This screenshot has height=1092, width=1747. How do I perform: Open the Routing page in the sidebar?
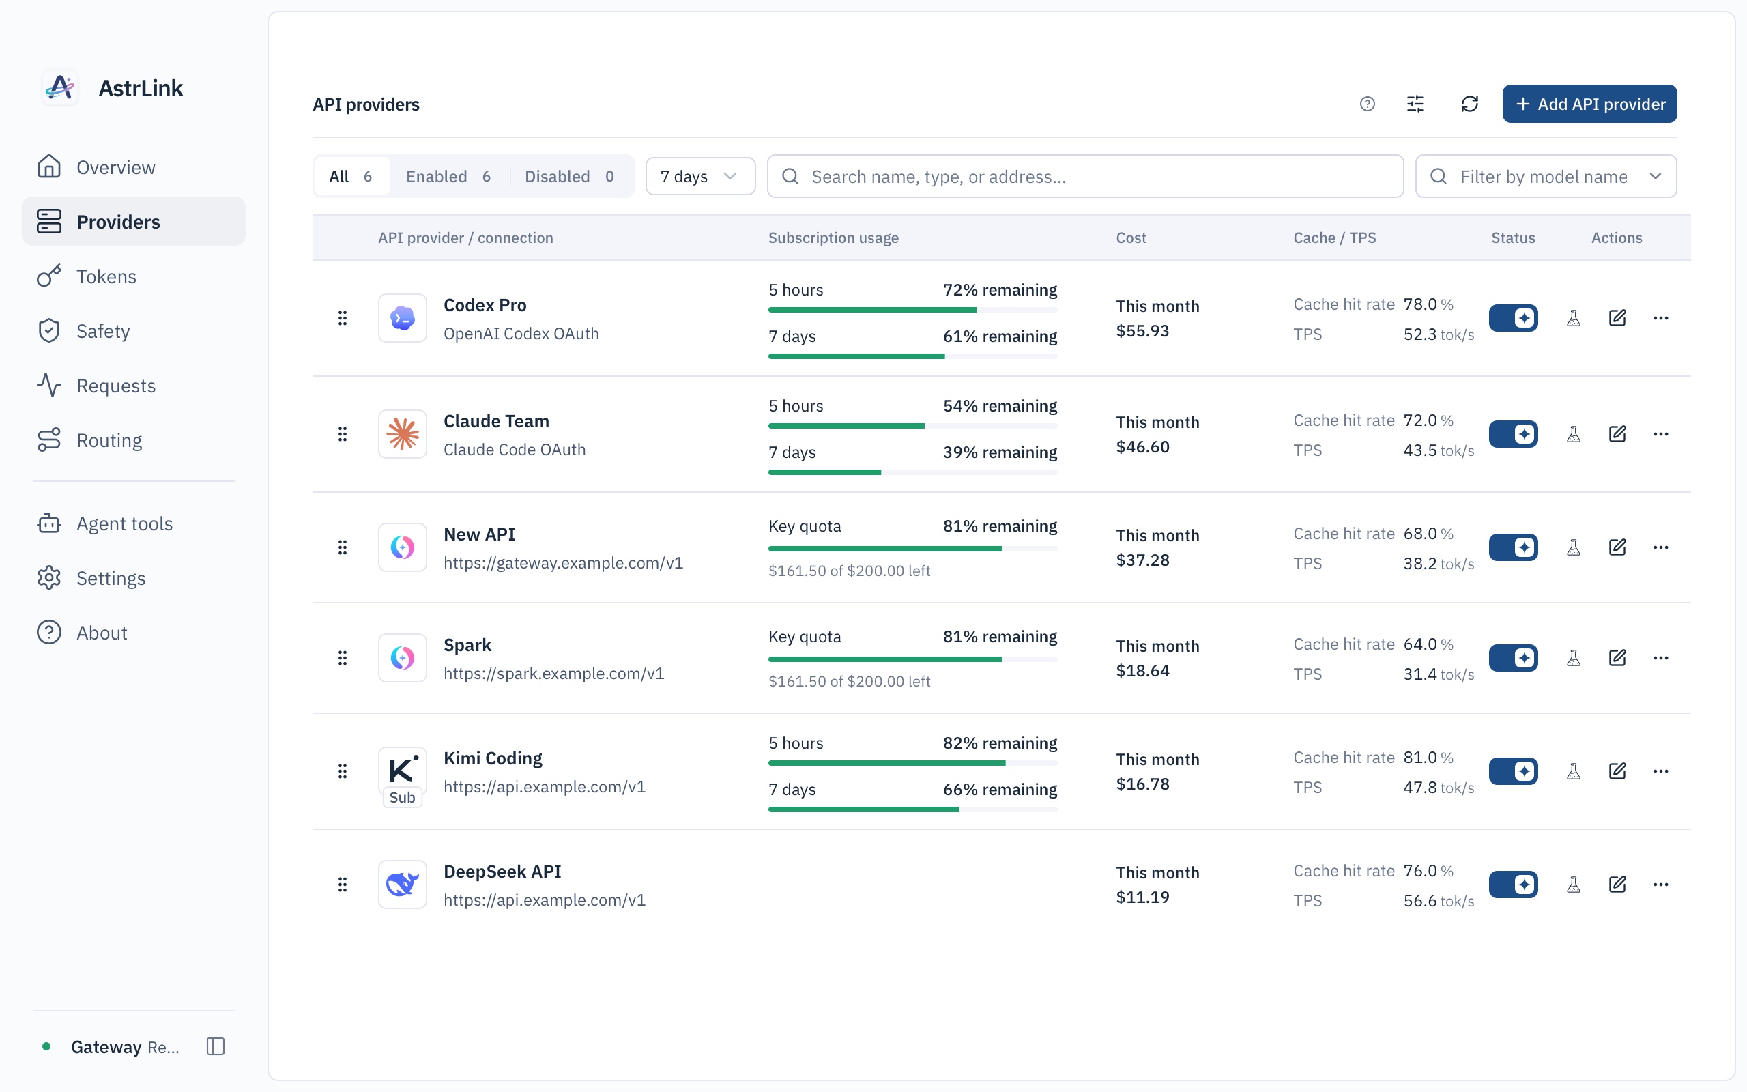(x=134, y=440)
